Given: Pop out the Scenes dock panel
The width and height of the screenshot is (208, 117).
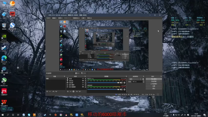Looking at the screenshot, I should [64, 76].
